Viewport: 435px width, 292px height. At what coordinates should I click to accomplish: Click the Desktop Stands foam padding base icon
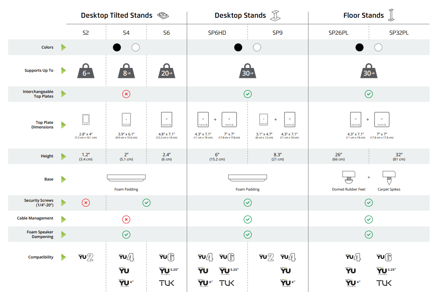[x=247, y=178]
